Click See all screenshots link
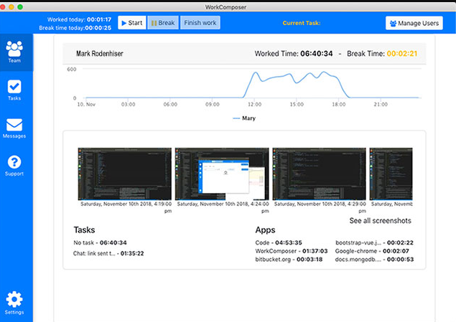This screenshot has height=322, width=456. click(x=380, y=221)
